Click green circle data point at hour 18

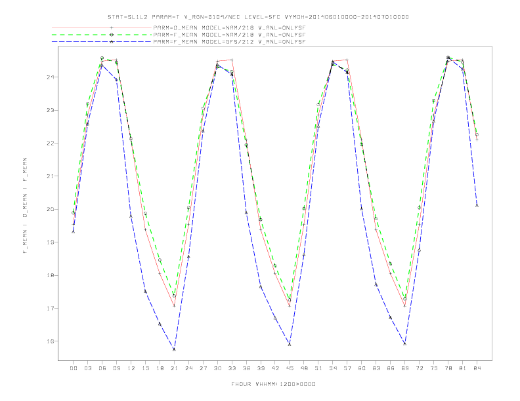click(x=160, y=260)
